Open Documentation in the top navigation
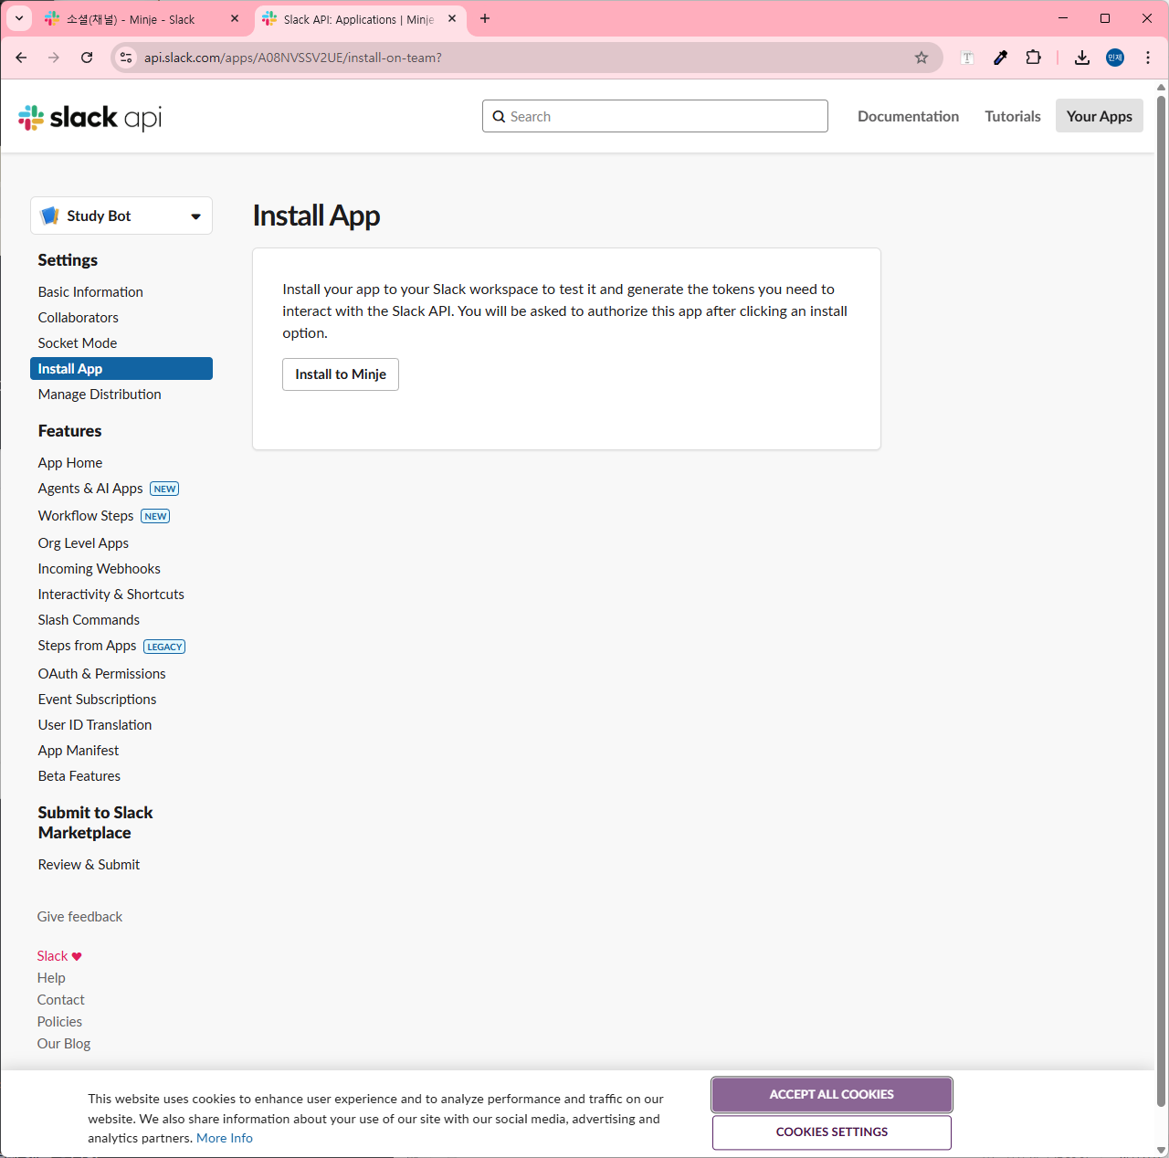This screenshot has height=1158, width=1169. [x=908, y=116]
